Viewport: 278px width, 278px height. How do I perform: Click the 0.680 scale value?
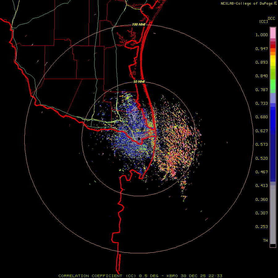coord(262,117)
